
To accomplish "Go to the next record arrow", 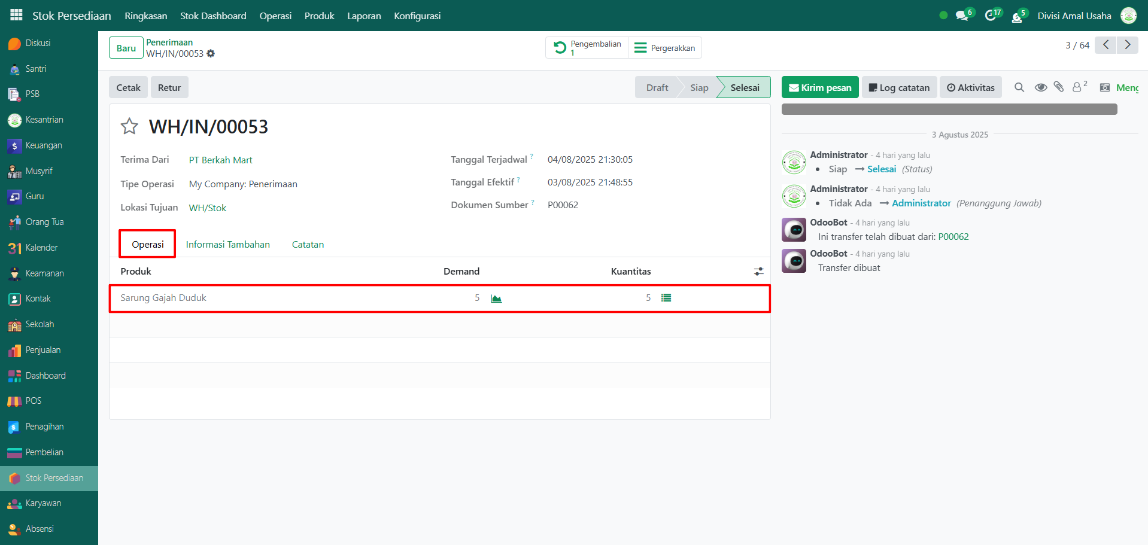I will pos(1128,45).
